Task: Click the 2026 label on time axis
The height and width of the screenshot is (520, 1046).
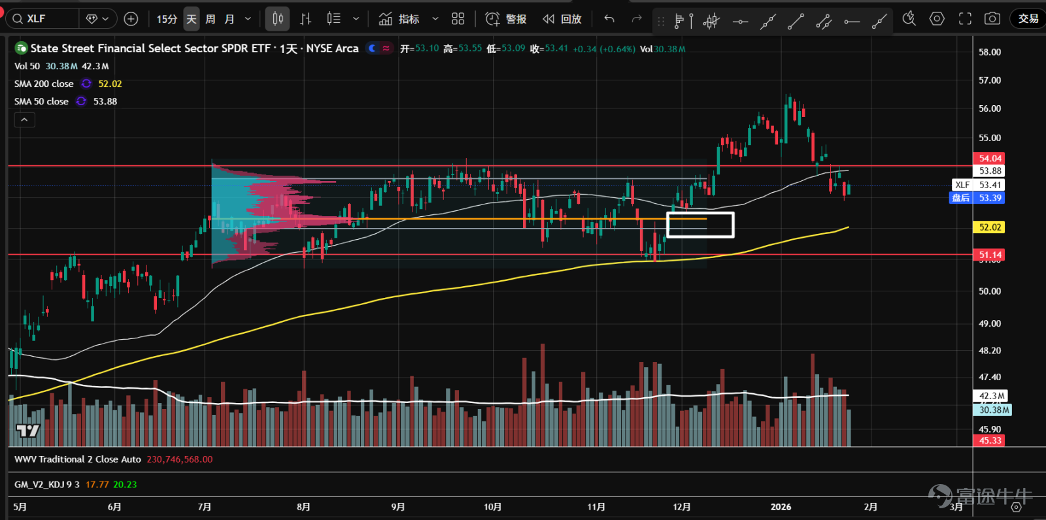Action: coord(781,507)
